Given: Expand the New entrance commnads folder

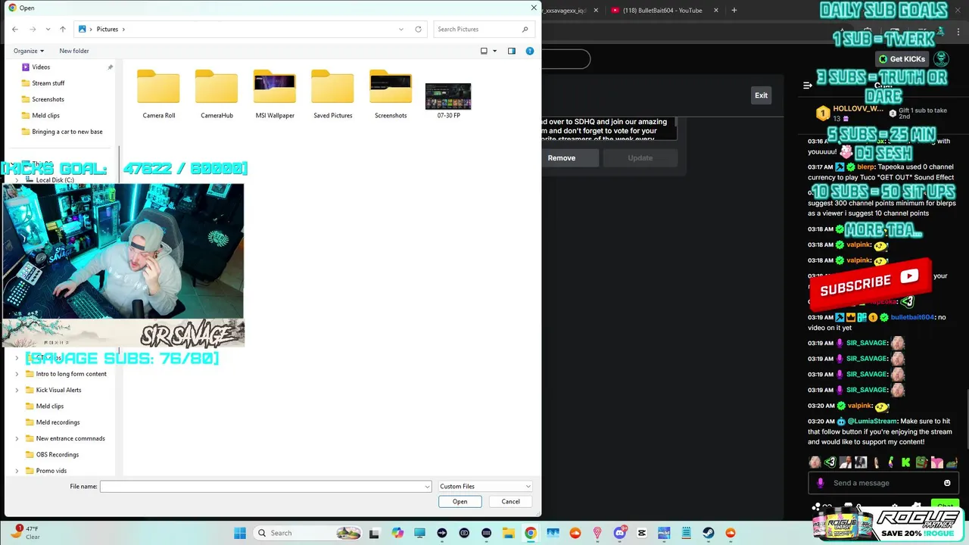Looking at the screenshot, I should [x=17, y=438].
